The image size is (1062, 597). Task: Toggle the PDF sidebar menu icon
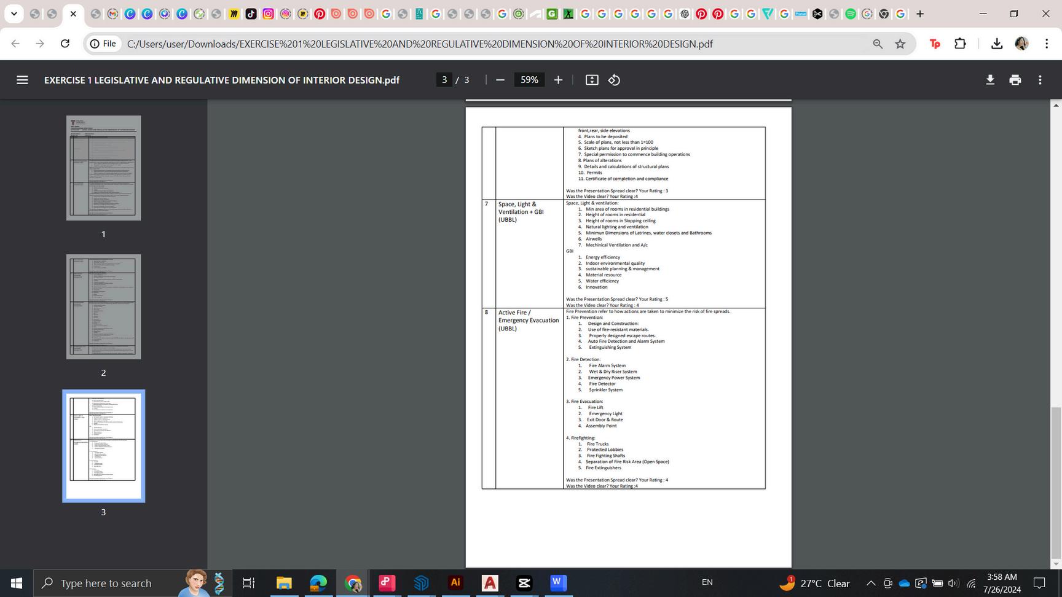[x=22, y=80]
